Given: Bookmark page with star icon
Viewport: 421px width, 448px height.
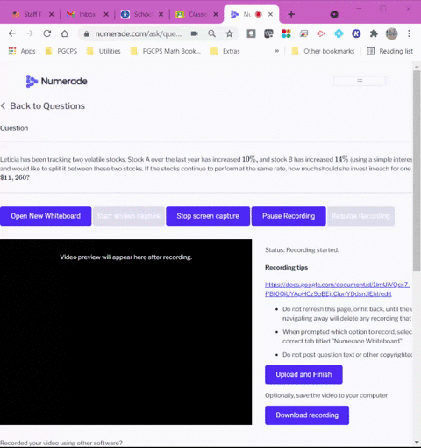Looking at the screenshot, I should pos(230,33).
